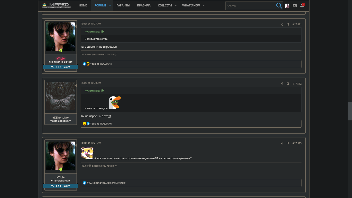Open the alerts bell icon
The height and width of the screenshot is (198, 352).
coord(302,6)
